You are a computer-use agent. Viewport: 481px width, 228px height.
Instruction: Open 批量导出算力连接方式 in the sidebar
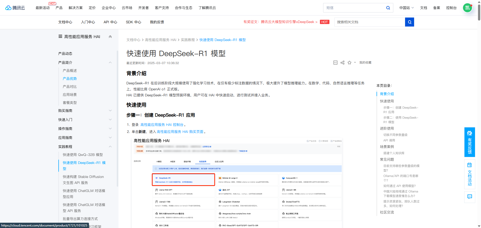coord(80,219)
